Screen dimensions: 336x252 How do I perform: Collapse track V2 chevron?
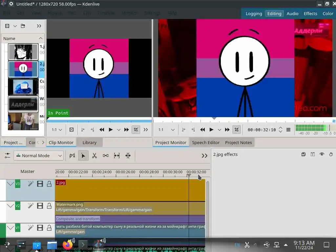click(x=10, y=206)
